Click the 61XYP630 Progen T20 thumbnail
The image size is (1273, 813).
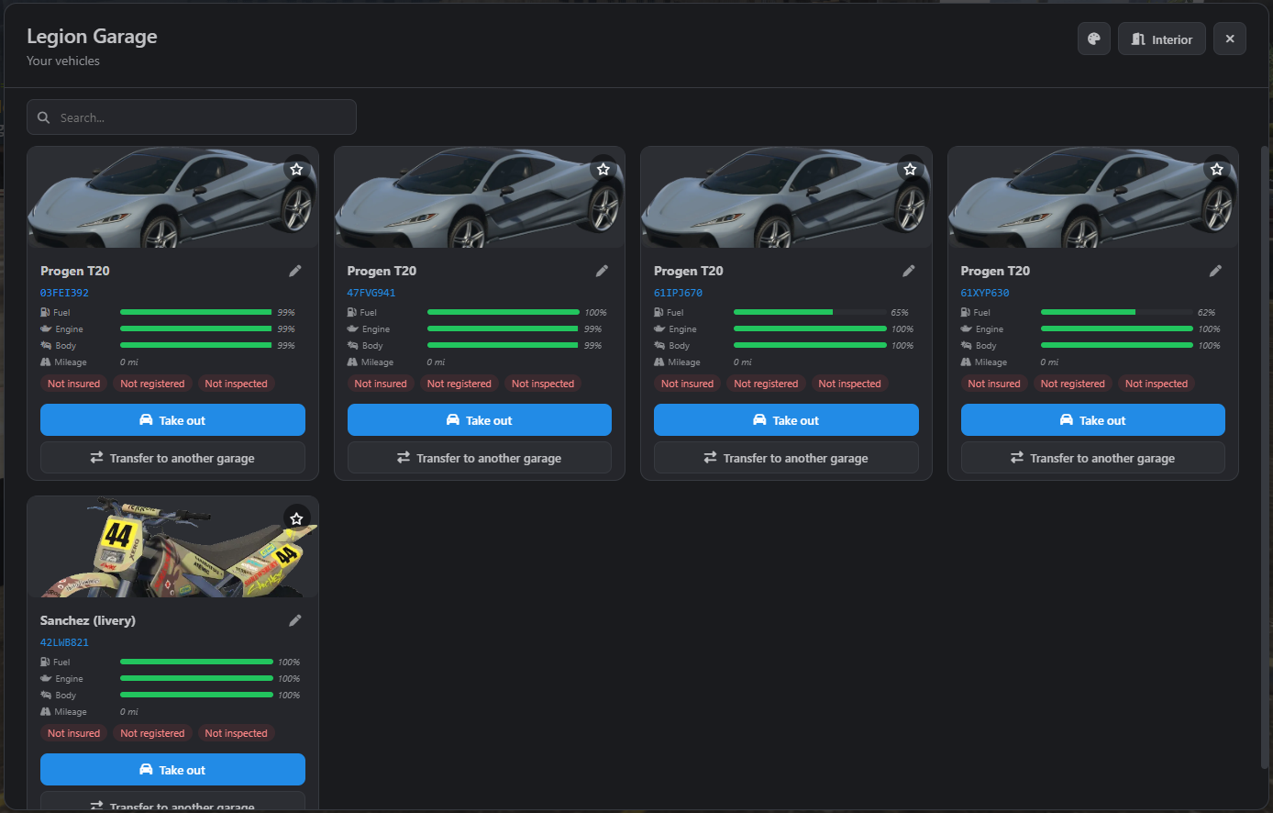click(1092, 197)
